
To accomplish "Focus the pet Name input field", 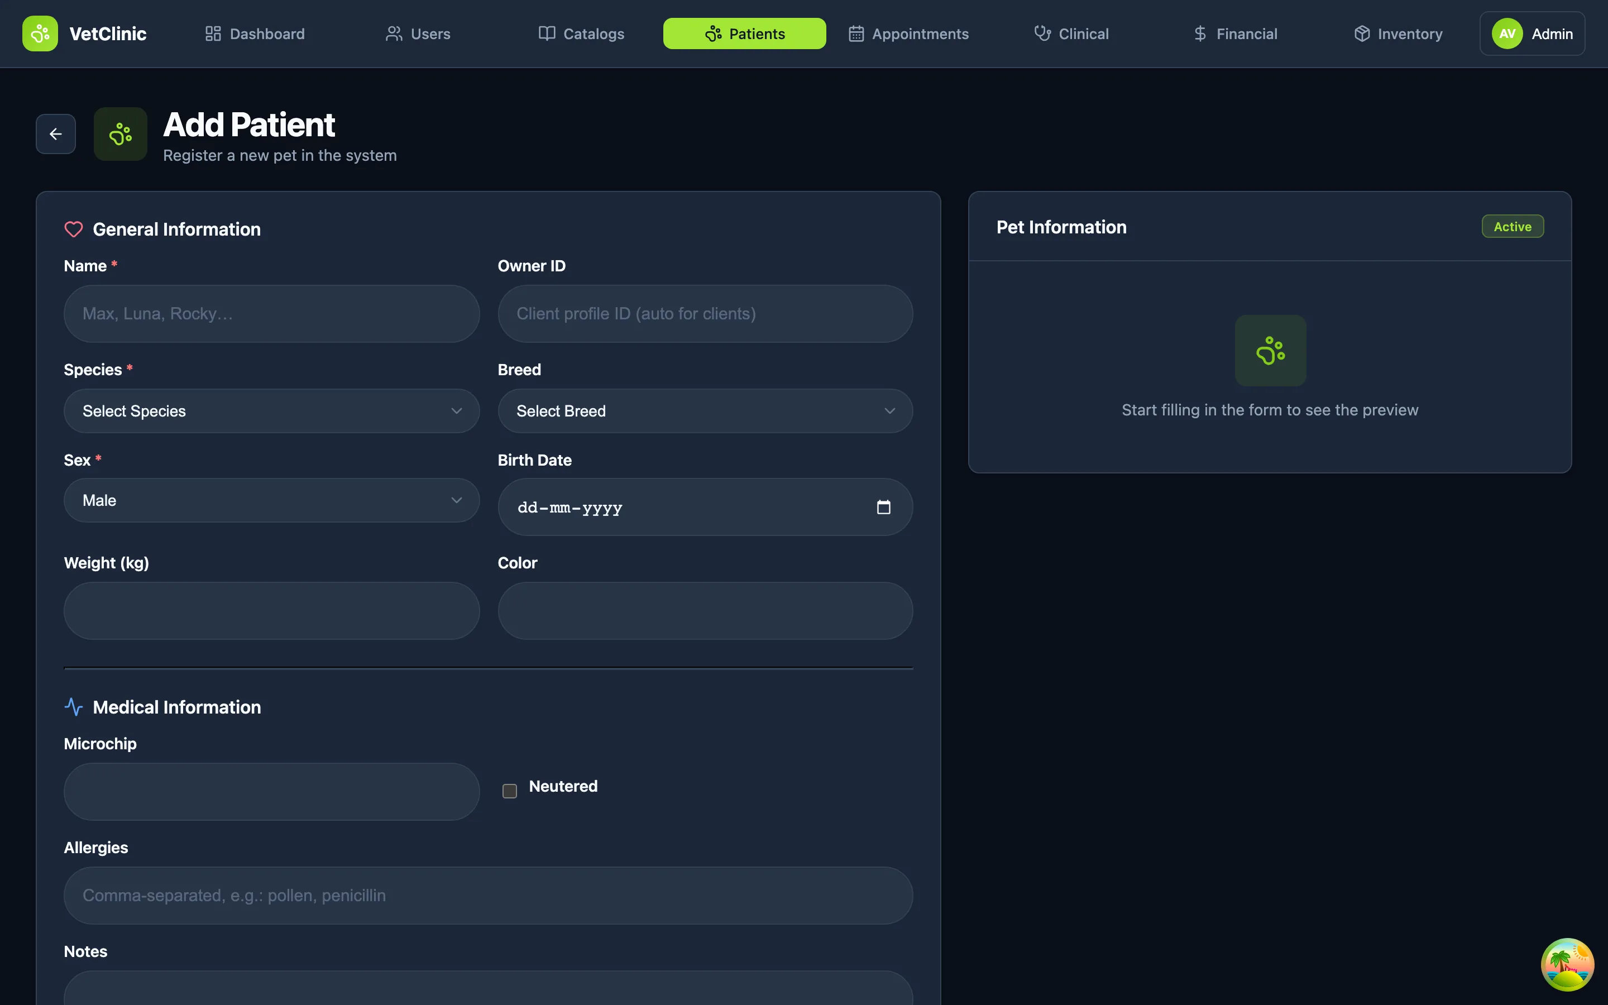I will click(271, 314).
